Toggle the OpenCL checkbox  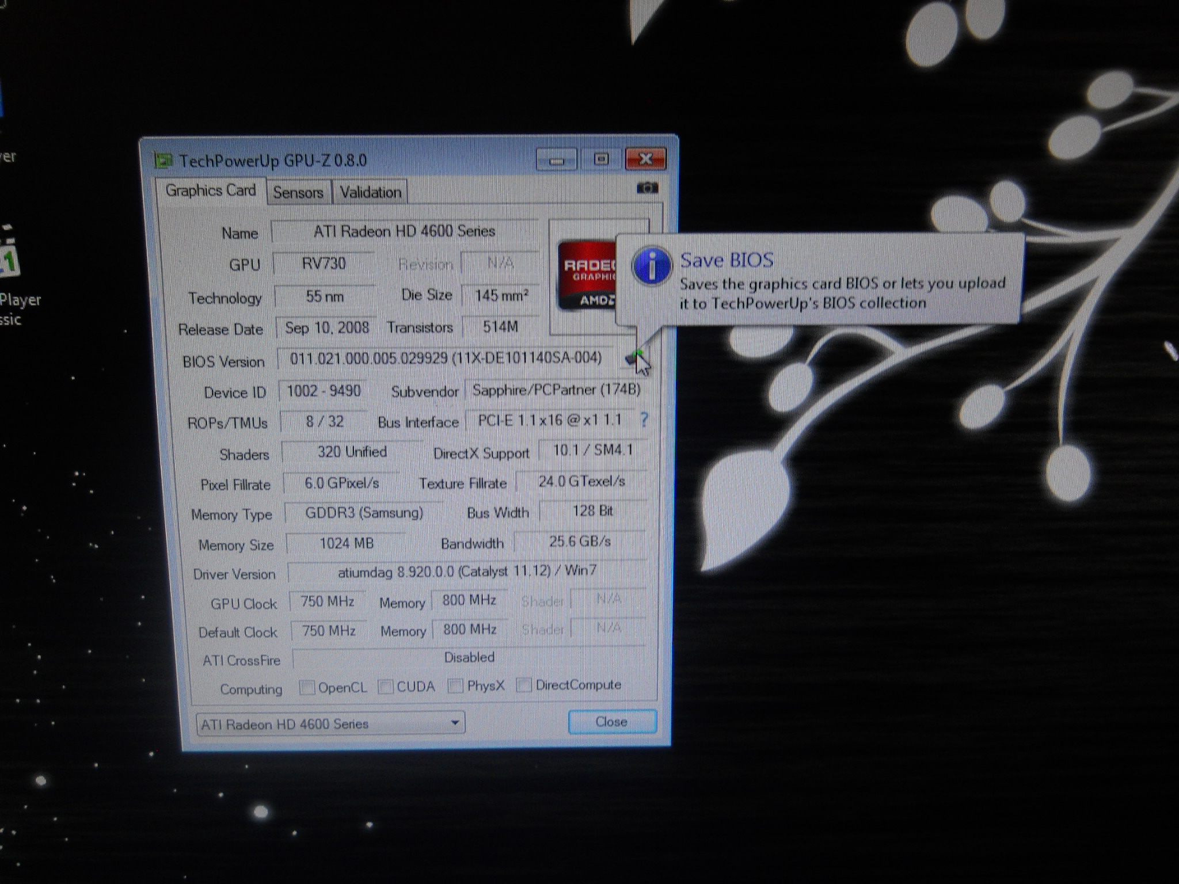307,687
